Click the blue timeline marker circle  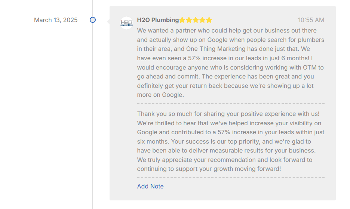[x=93, y=20]
